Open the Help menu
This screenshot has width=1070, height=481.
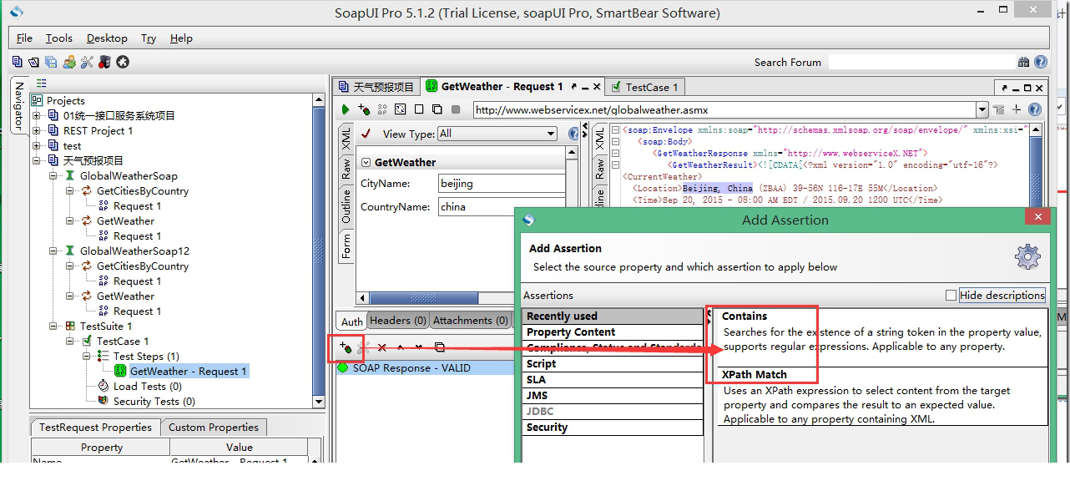181,38
